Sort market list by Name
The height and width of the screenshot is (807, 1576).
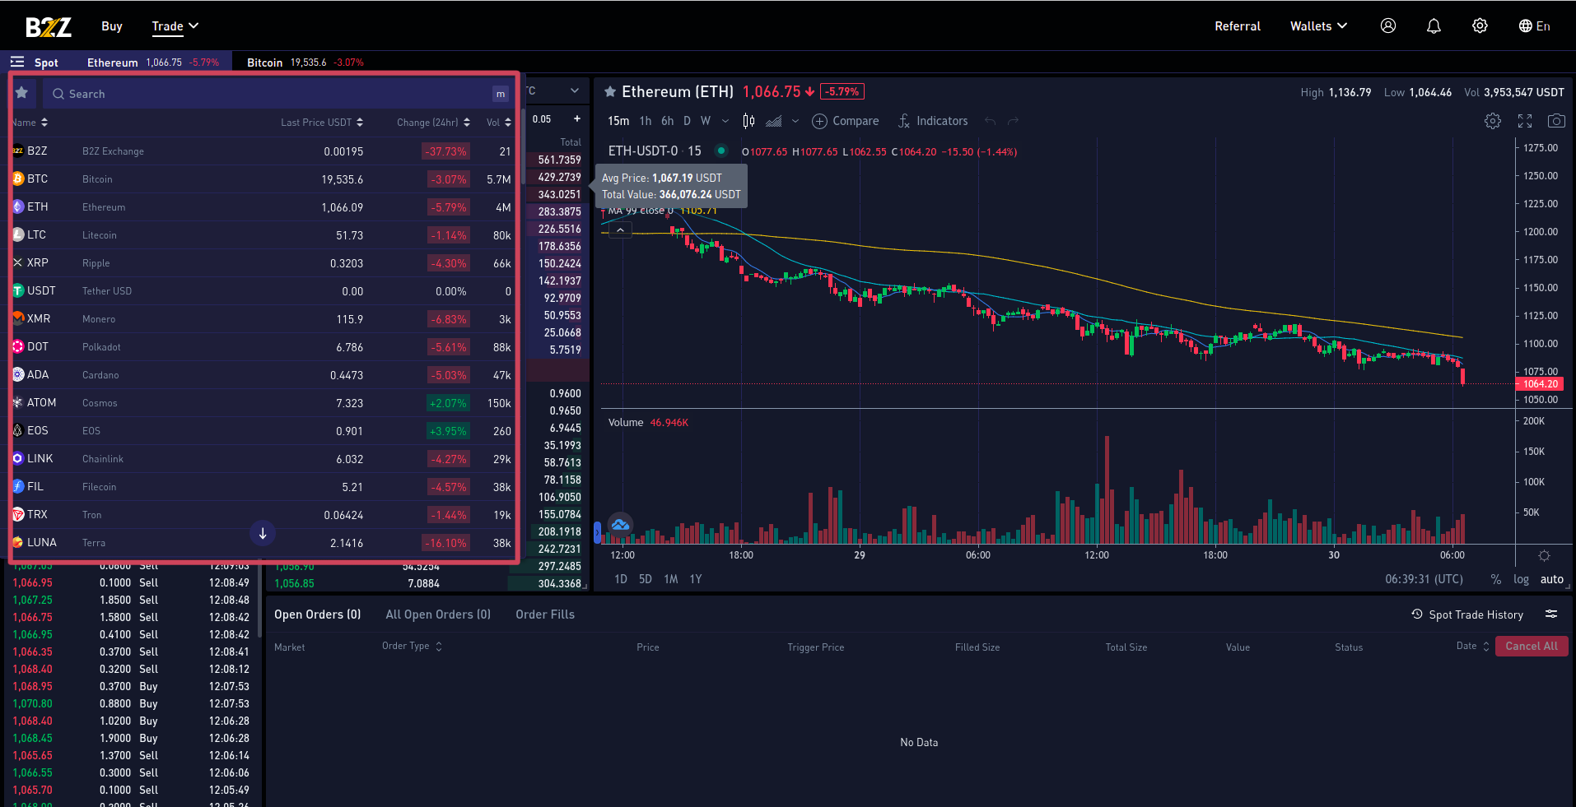(30, 123)
